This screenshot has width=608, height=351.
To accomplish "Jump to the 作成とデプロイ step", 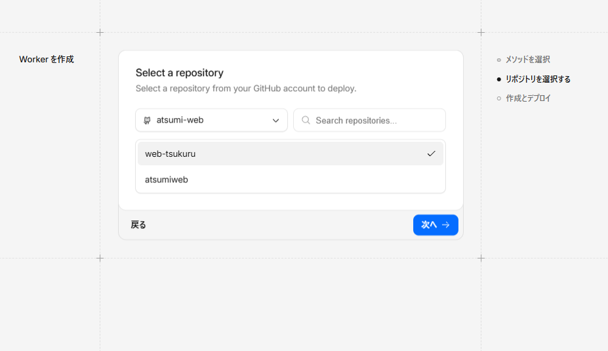I will pyautogui.click(x=528, y=98).
